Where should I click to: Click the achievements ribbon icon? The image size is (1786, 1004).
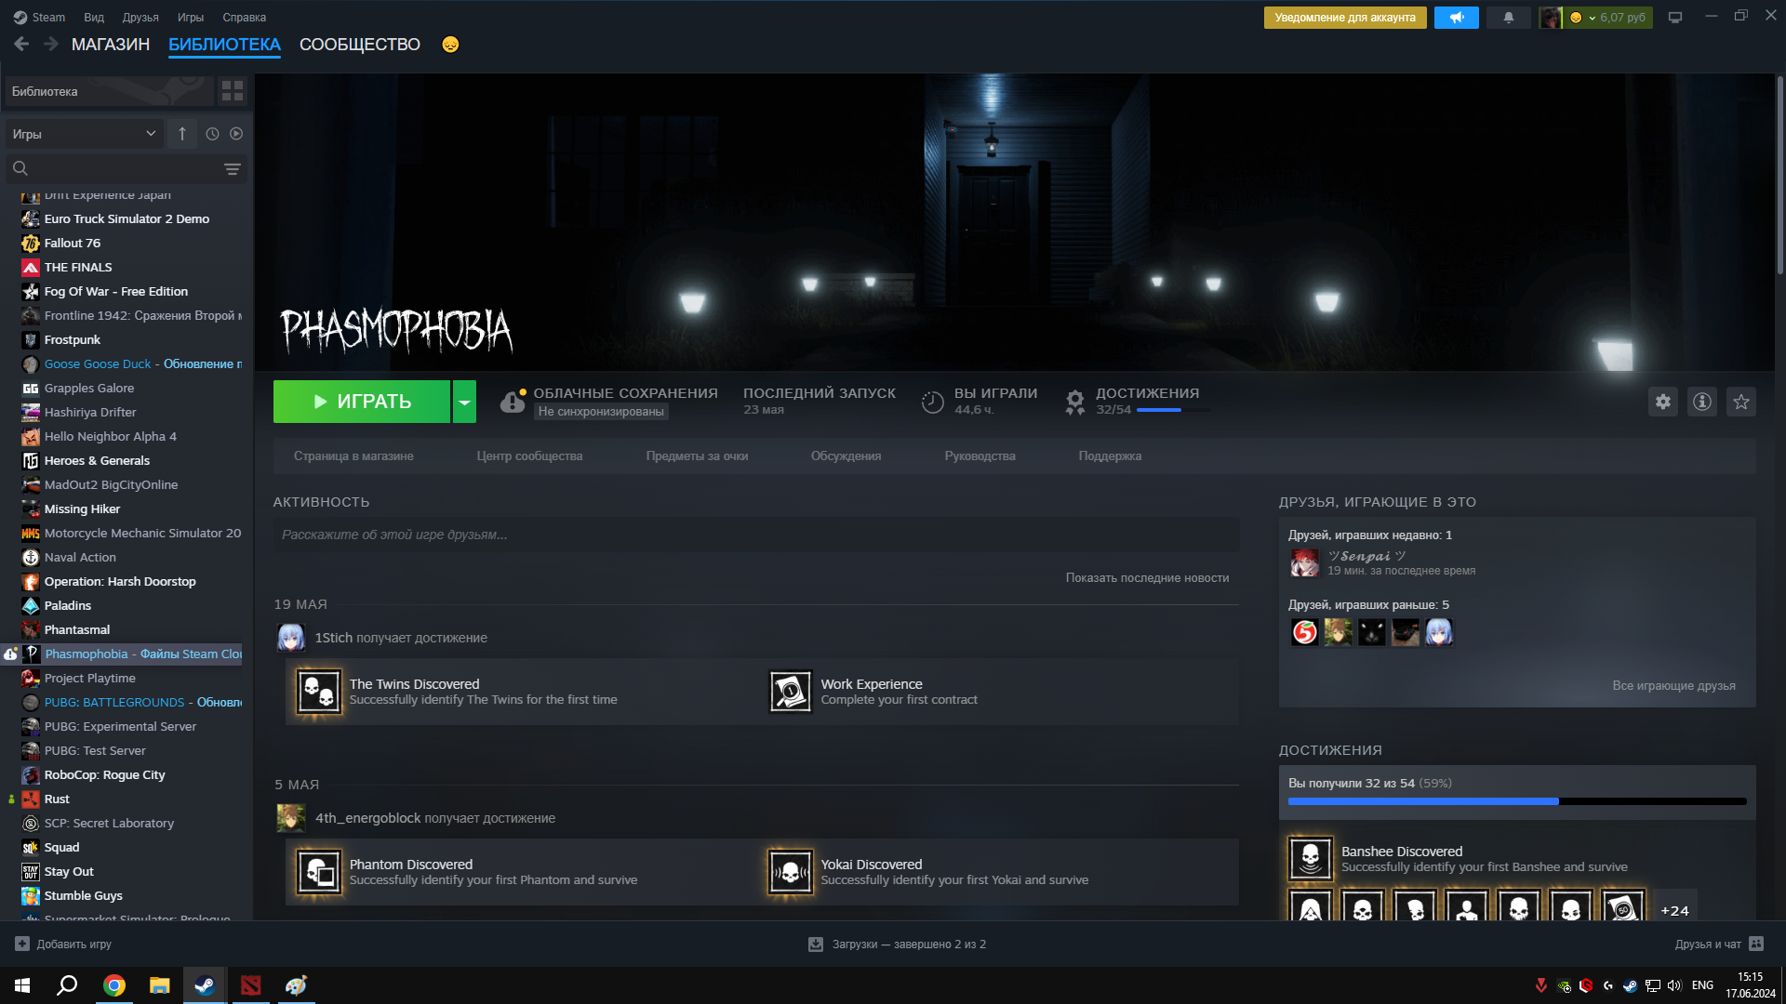pyautogui.click(x=1075, y=402)
